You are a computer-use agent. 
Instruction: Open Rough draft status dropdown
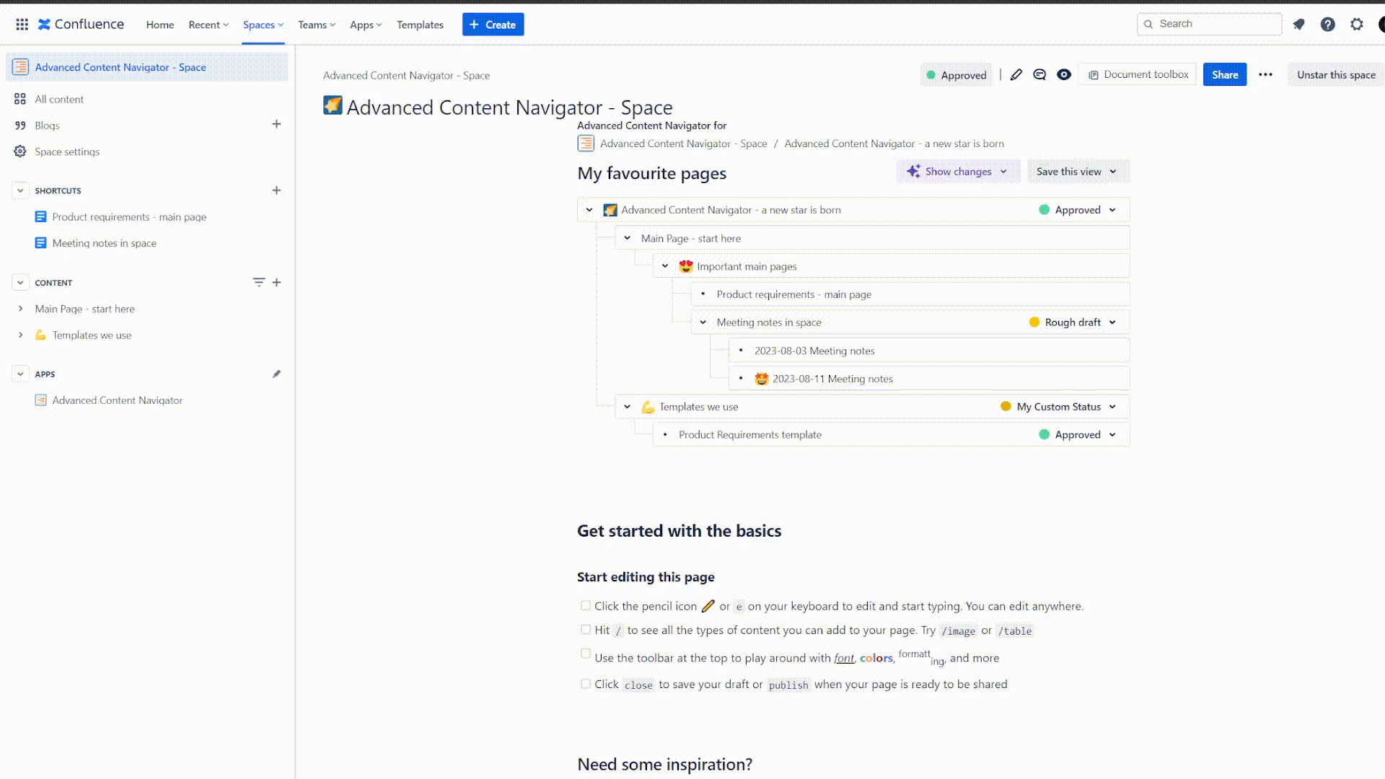pyautogui.click(x=1073, y=322)
